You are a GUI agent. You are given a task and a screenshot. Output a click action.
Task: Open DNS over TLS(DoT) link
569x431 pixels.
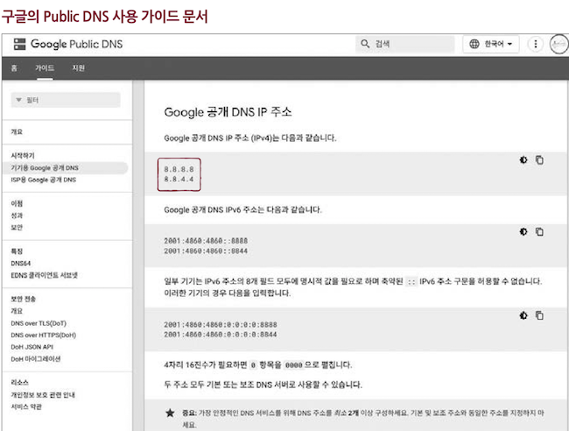coord(39,323)
